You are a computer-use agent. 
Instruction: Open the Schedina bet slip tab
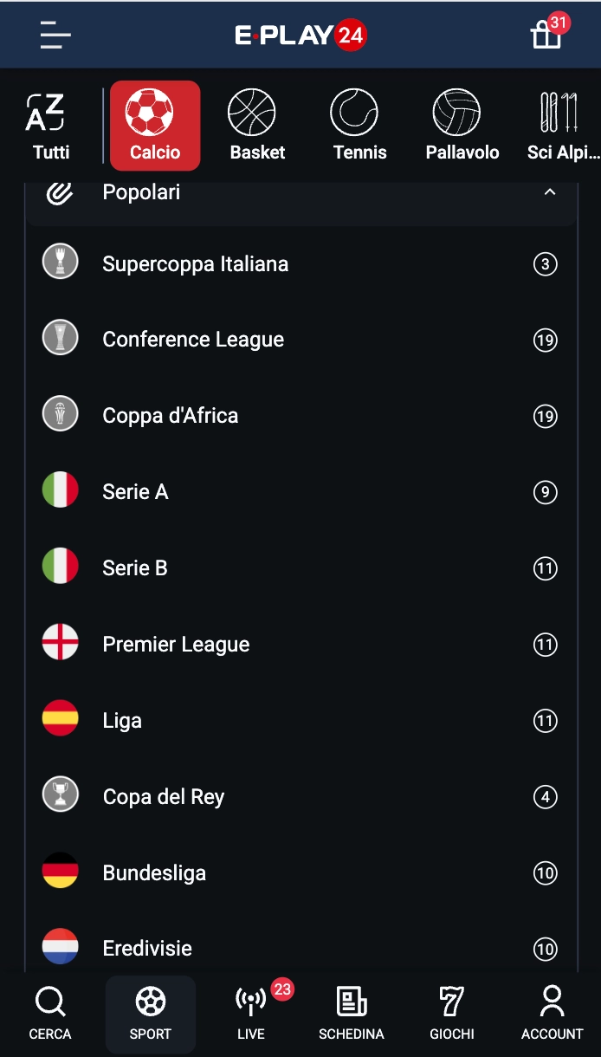tap(351, 1003)
